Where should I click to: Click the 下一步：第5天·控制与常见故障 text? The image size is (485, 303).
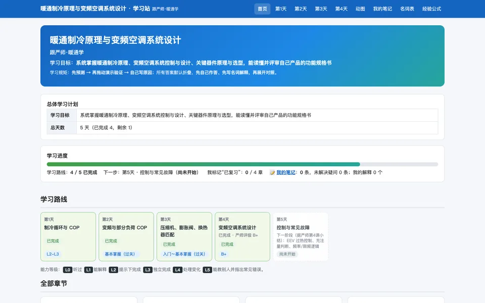pyautogui.click(x=151, y=173)
